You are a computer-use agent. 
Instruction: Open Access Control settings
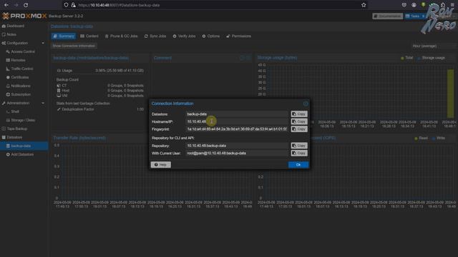(x=23, y=51)
